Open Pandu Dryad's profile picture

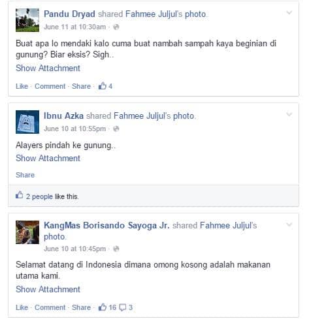point(27,20)
